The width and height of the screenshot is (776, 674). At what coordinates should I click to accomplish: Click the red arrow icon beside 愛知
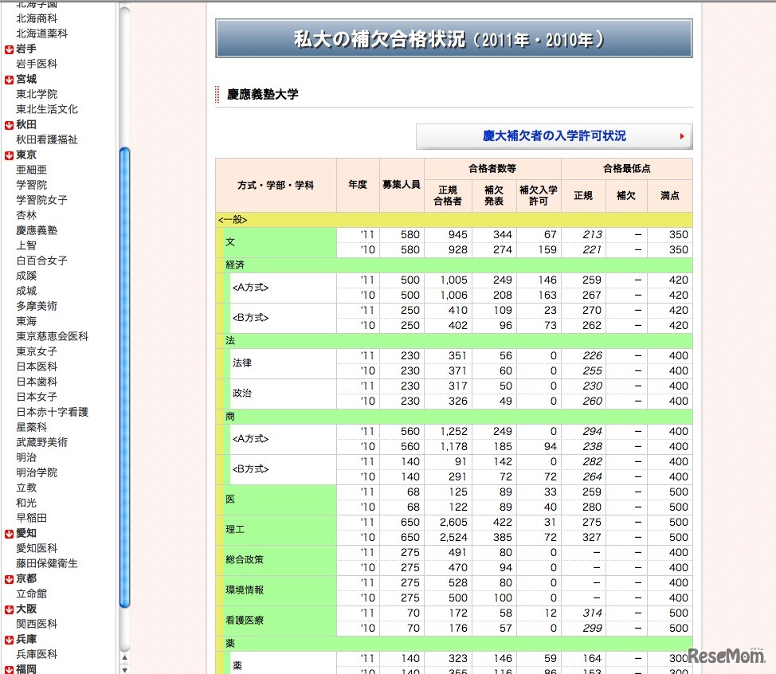[10, 533]
